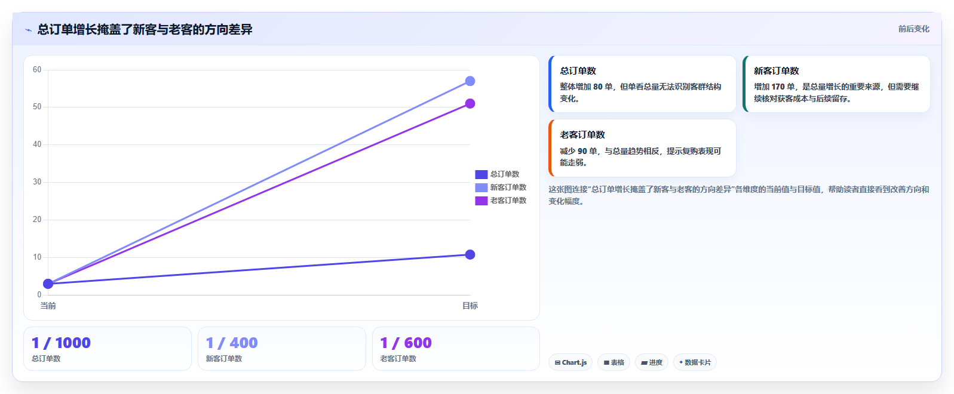Click the chart description paragraph starting 这张图连接
This screenshot has width=954, height=394.
tap(739, 195)
